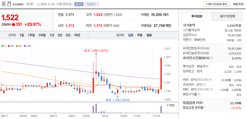Toggle the 실시간 real-time badge
Viewport: 247px width, 119px height.
click(79, 4)
